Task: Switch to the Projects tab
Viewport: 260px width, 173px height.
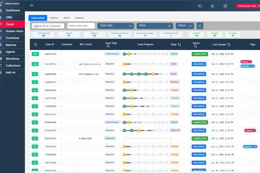Action: 54,18
